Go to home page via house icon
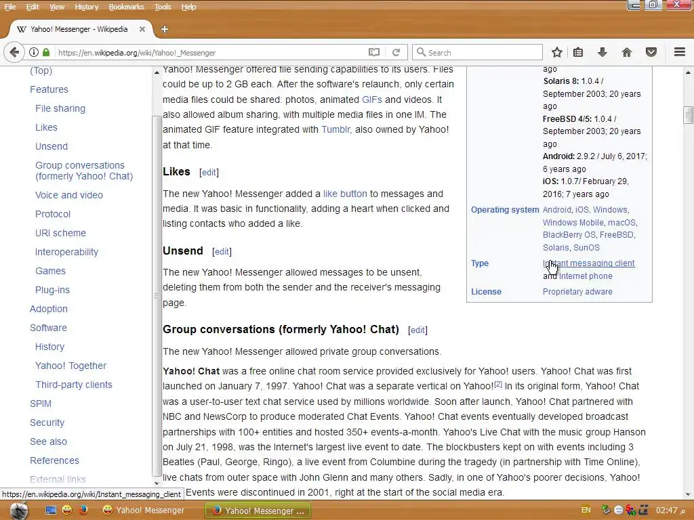The height and width of the screenshot is (520, 694). [627, 52]
